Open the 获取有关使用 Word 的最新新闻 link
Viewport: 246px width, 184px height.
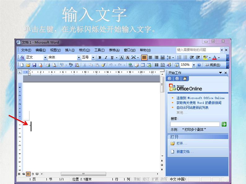coord(199,103)
